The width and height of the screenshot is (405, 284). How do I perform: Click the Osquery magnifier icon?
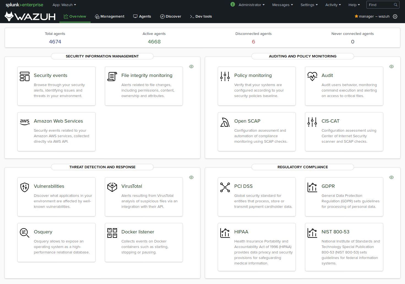pyautogui.click(x=25, y=233)
